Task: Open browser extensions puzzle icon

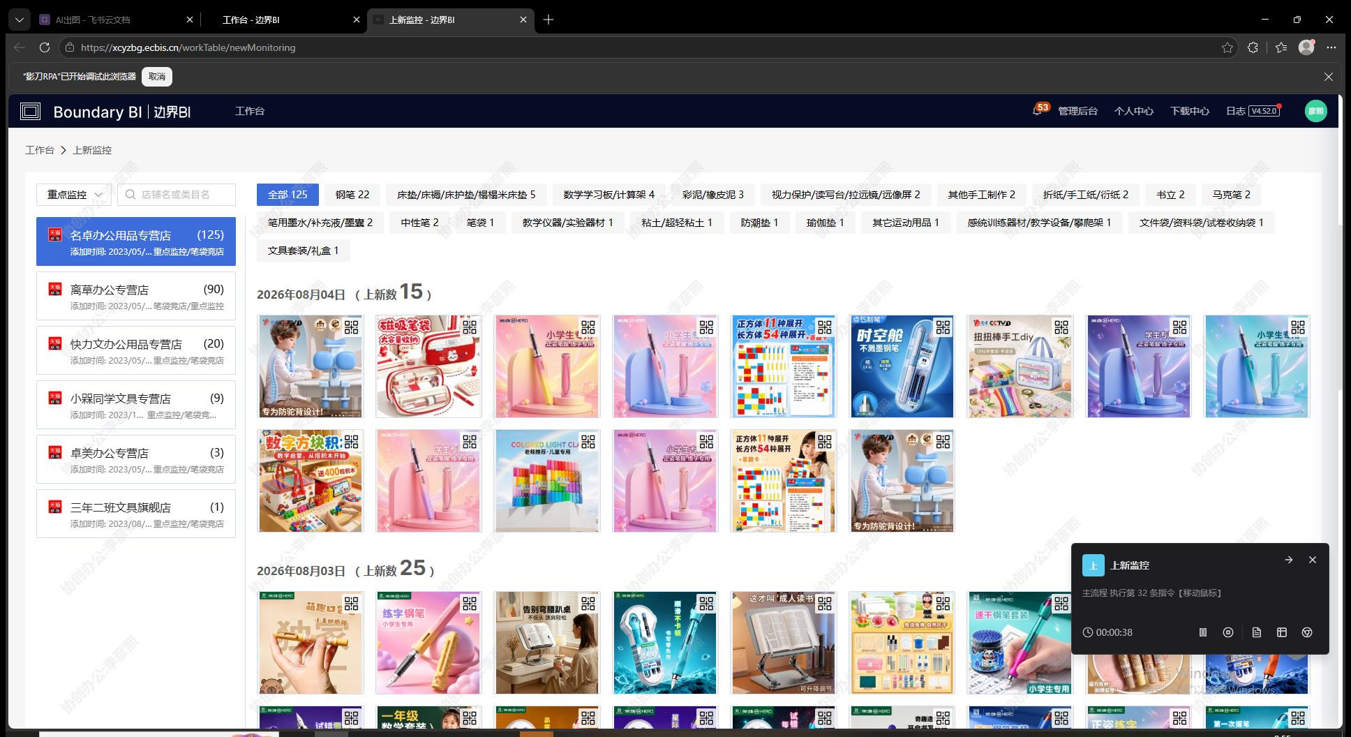Action: pyautogui.click(x=1253, y=47)
